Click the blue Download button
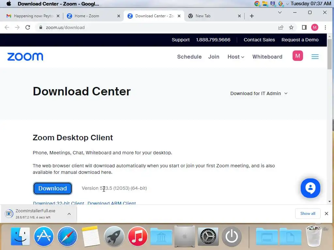Image resolution: width=334 pixels, height=250 pixels. click(x=53, y=188)
